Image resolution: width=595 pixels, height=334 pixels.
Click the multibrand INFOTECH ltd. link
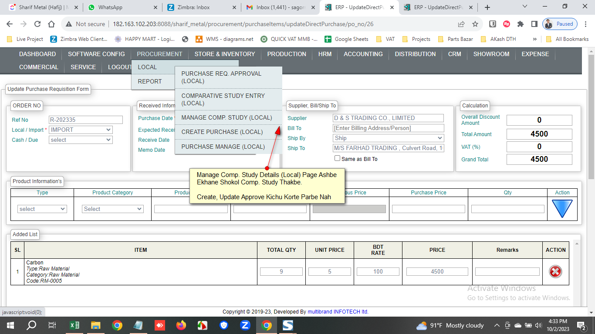[338, 312]
